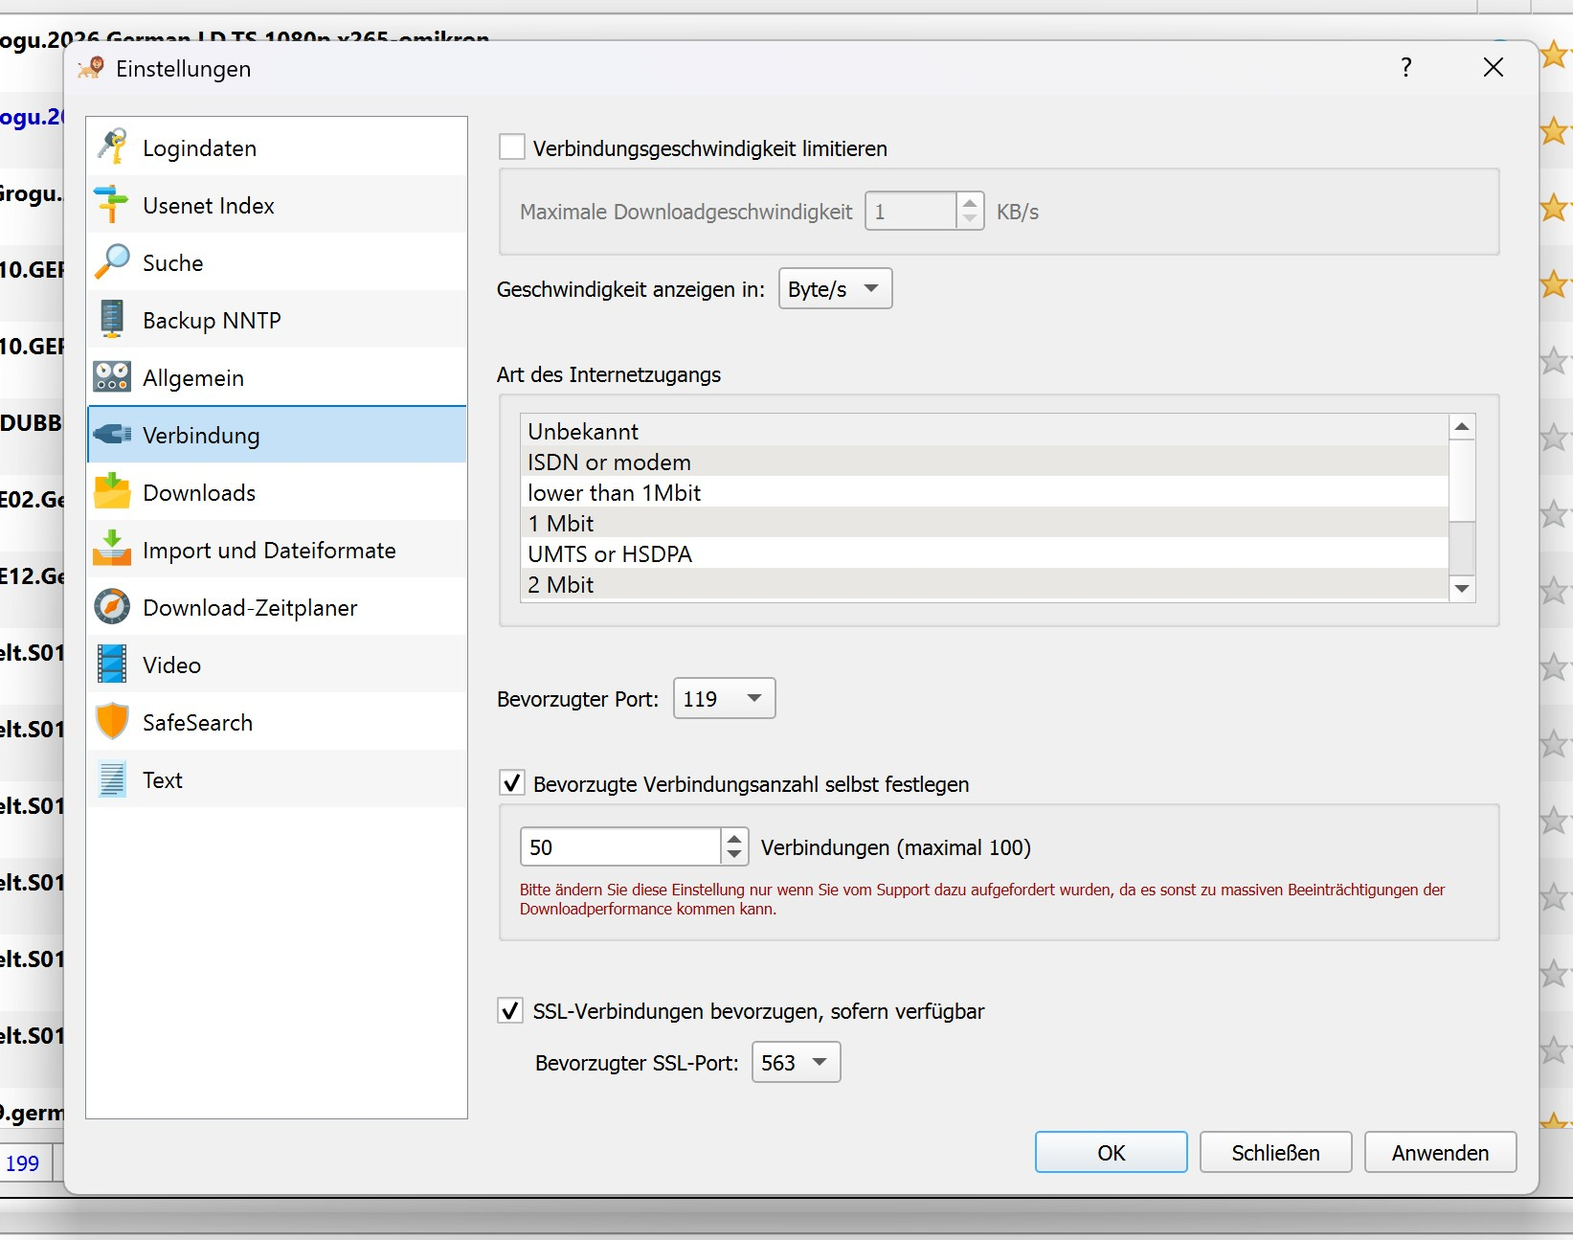
Task: Open the Geschwindigkeit anzeigen in dropdown
Action: click(x=836, y=288)
